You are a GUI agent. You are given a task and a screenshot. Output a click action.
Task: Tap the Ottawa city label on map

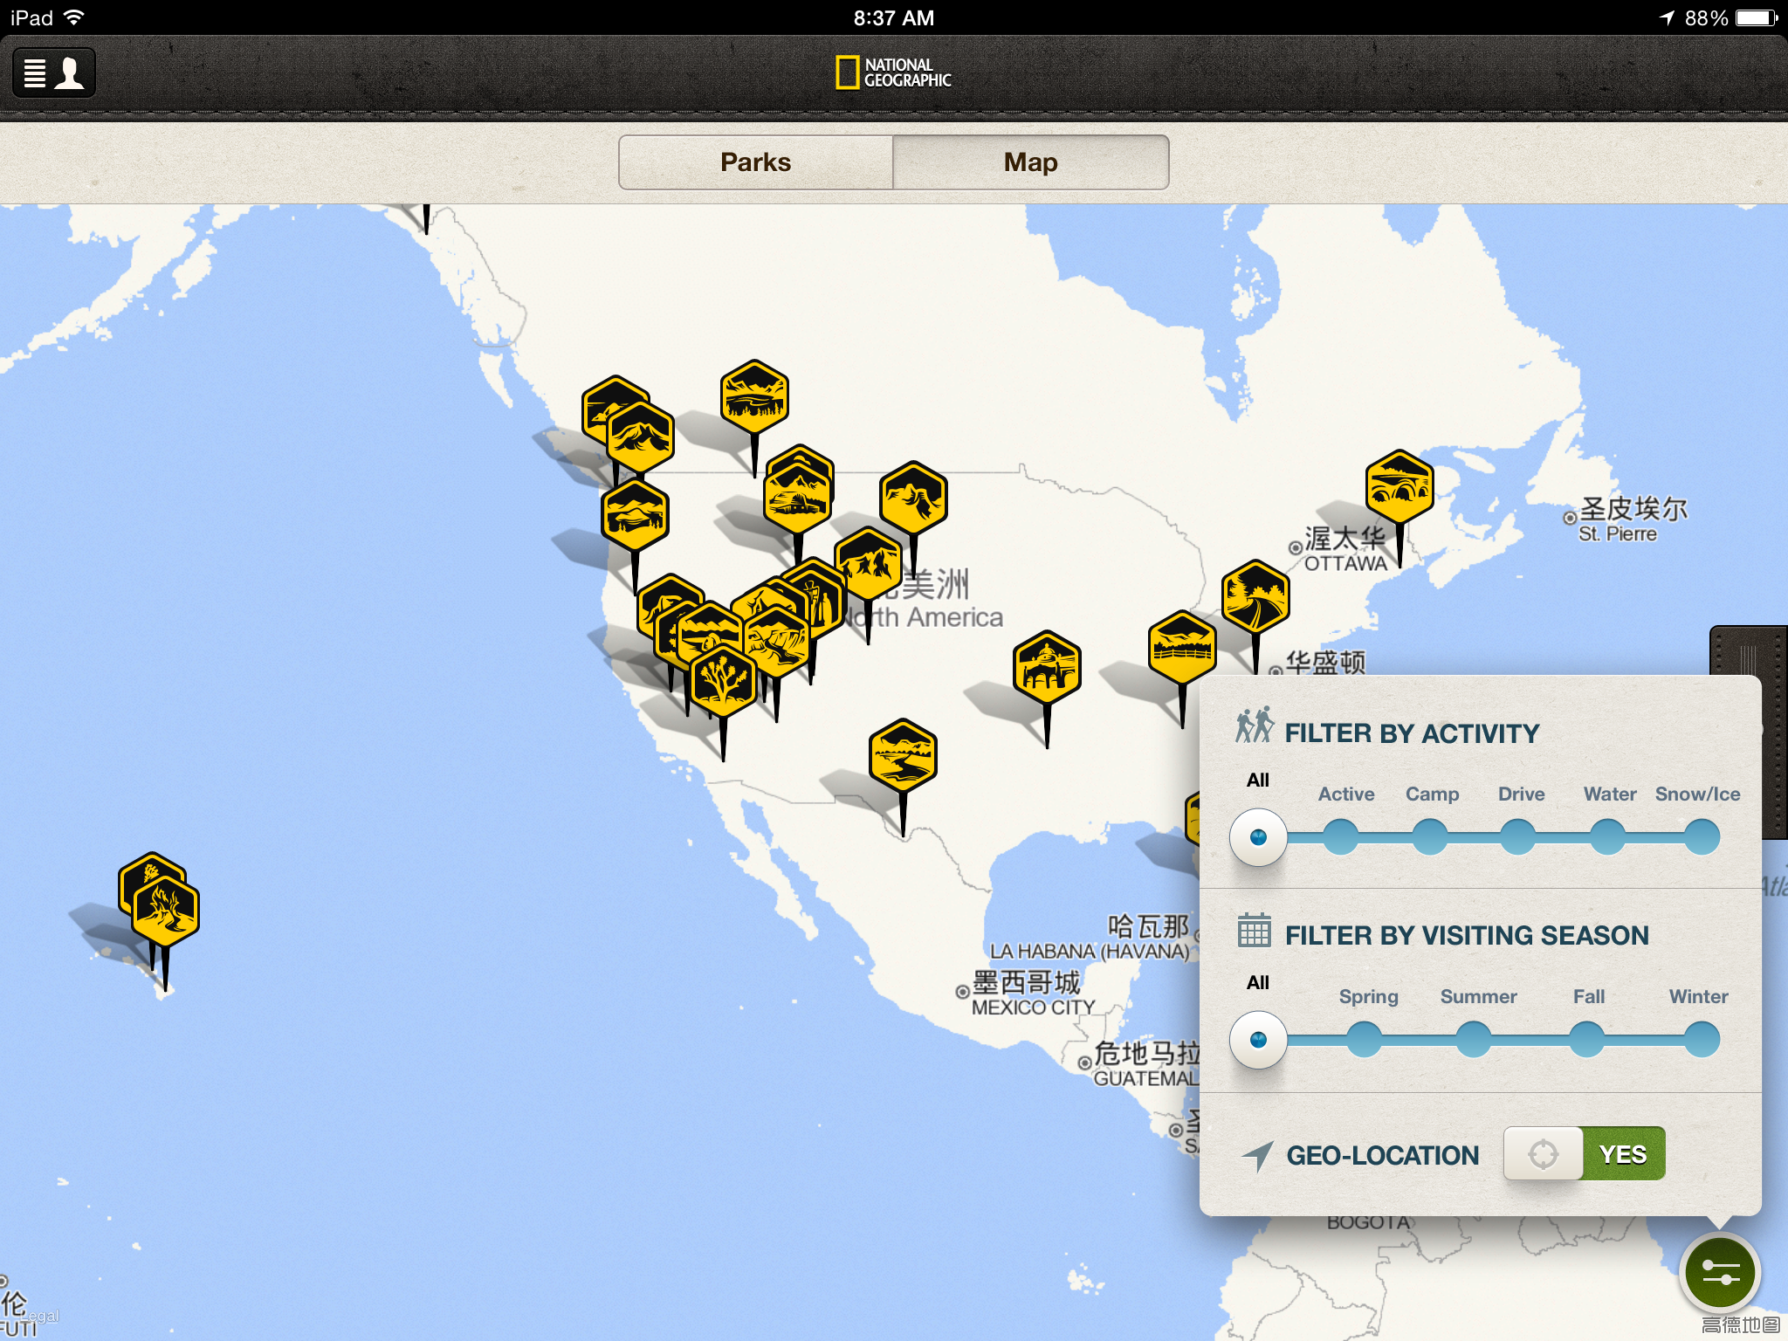pos(1345,550)
